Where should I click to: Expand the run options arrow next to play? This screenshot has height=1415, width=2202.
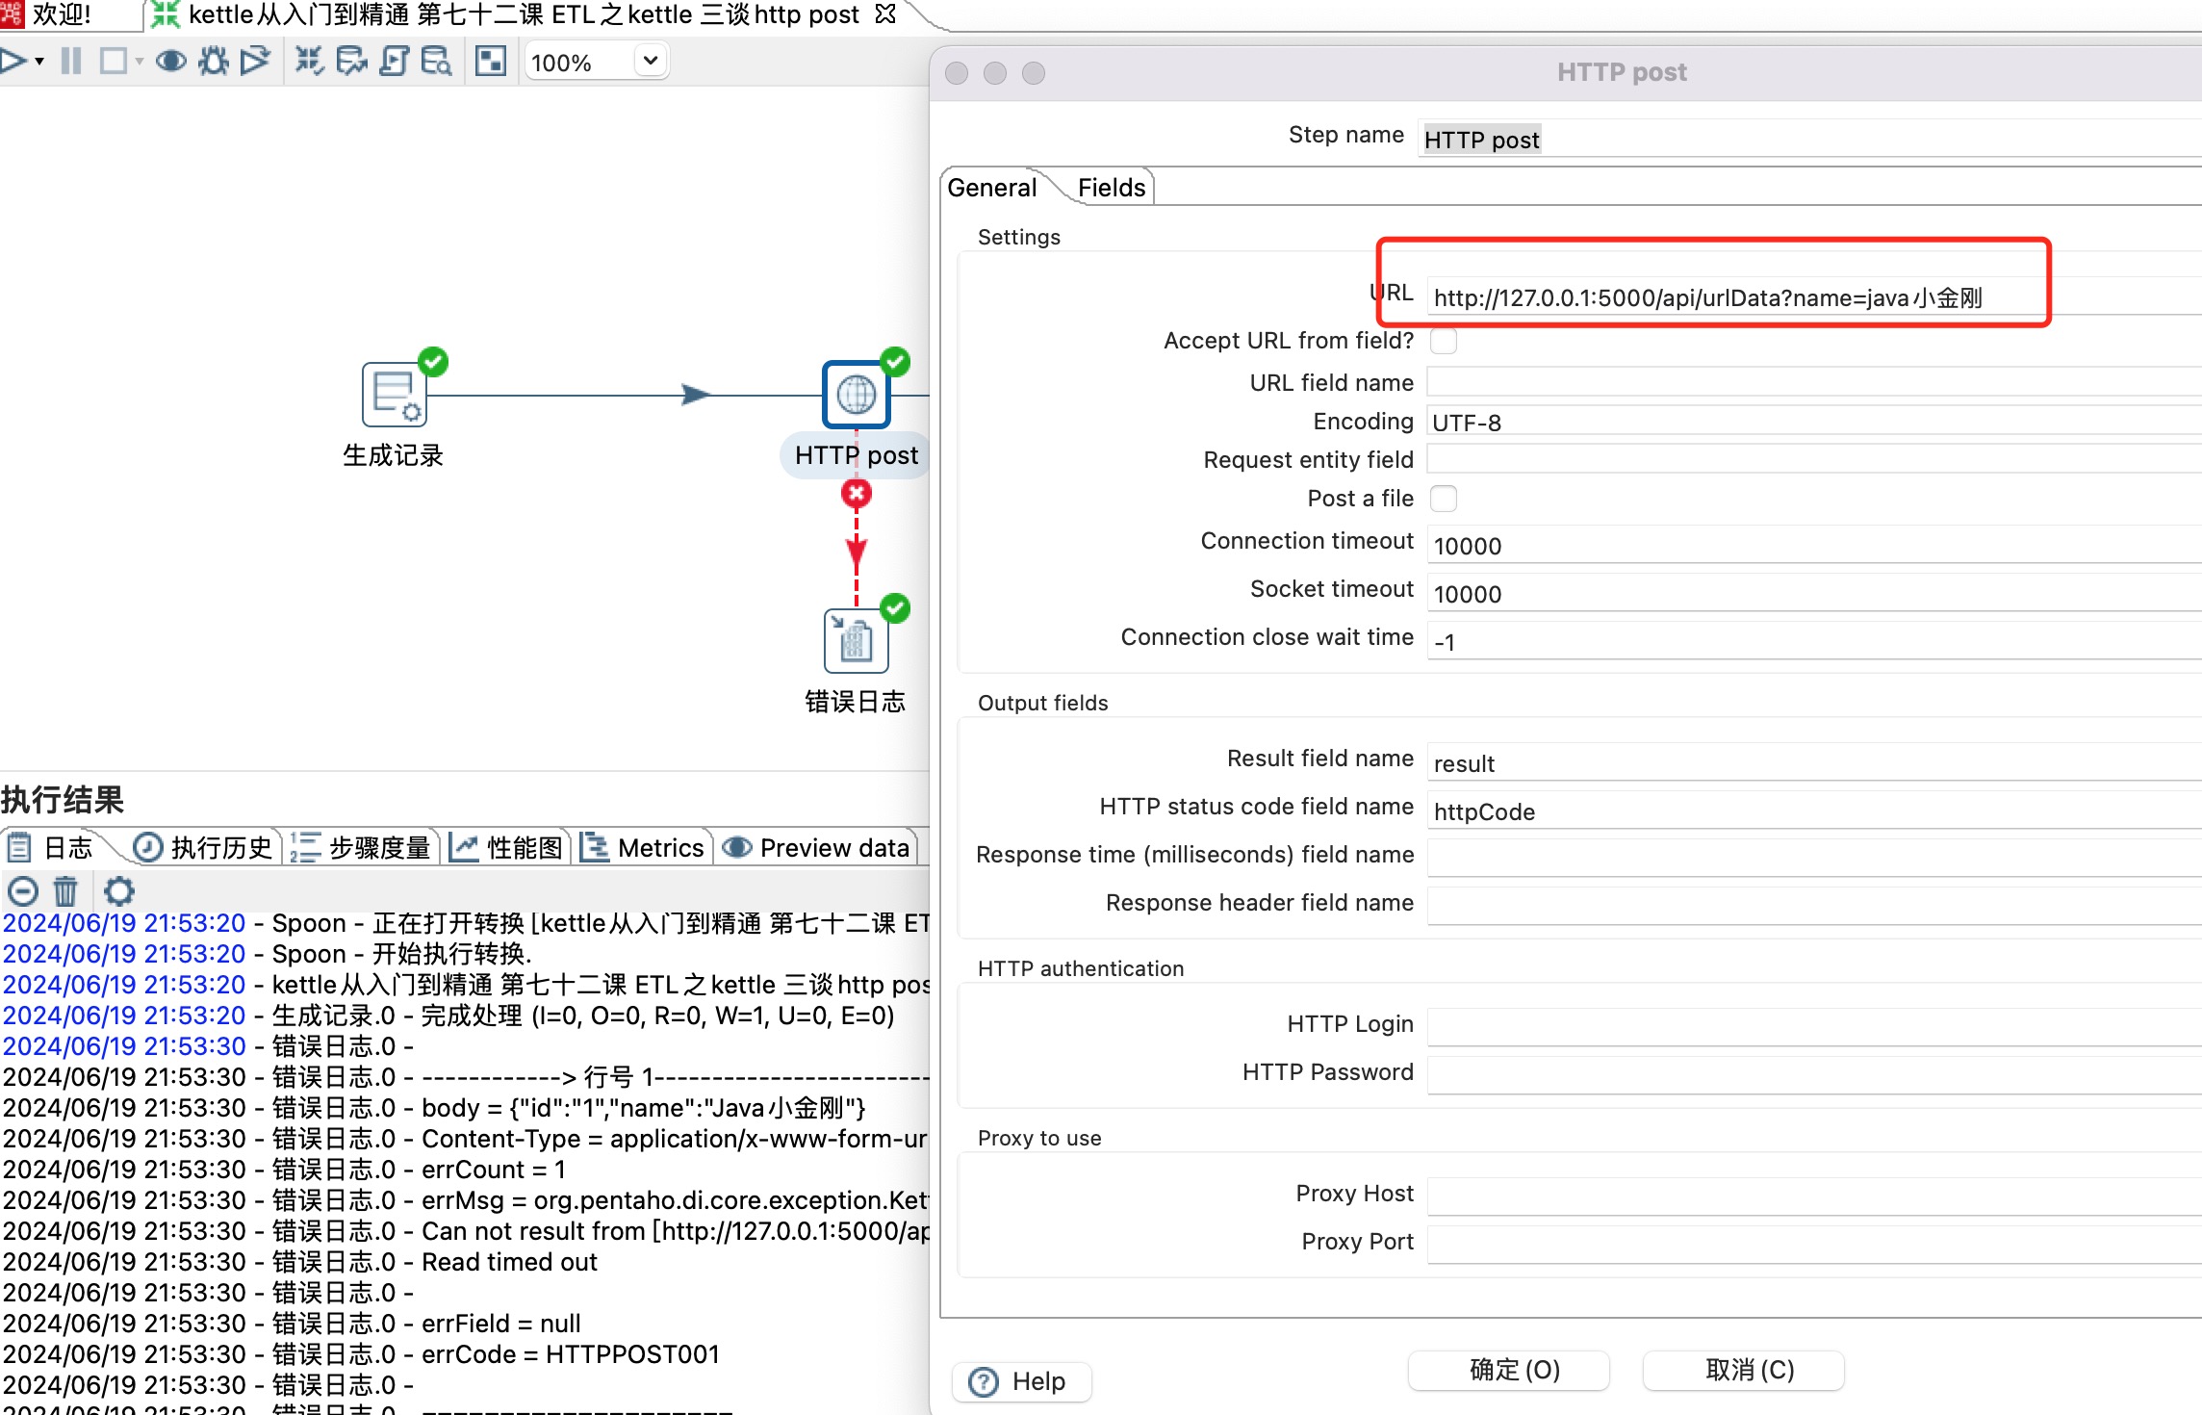click(x=38, y=61)
